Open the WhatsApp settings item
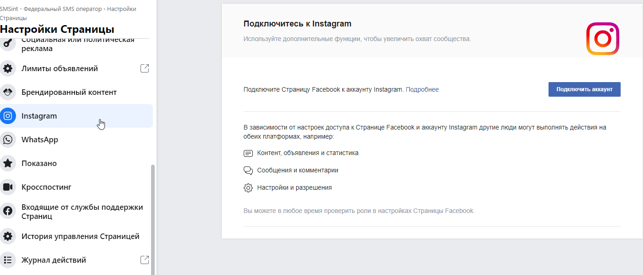This screenshot has height=275, width=643. 76,140
